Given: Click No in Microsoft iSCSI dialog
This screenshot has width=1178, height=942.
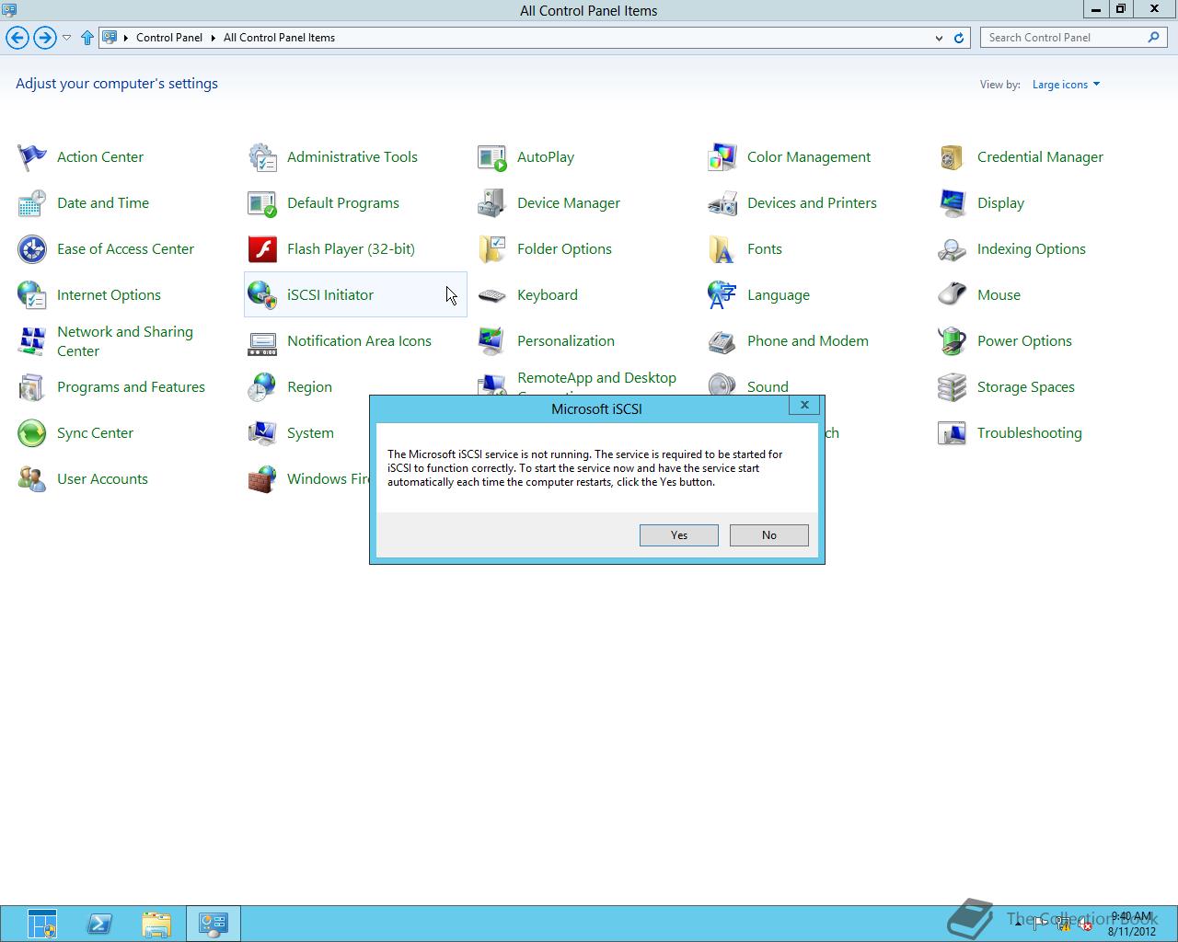Looking at the screenshot, I should pos(769,535).
